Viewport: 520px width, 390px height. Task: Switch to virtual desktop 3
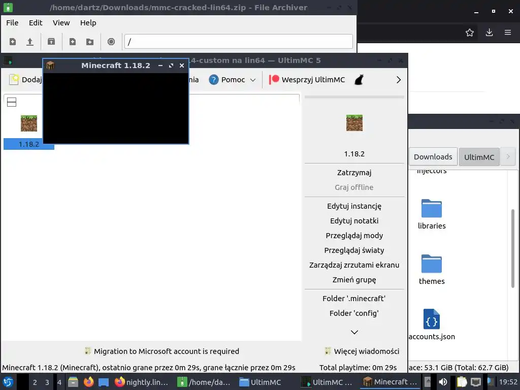pyautogui.click(x=47, y=382)
